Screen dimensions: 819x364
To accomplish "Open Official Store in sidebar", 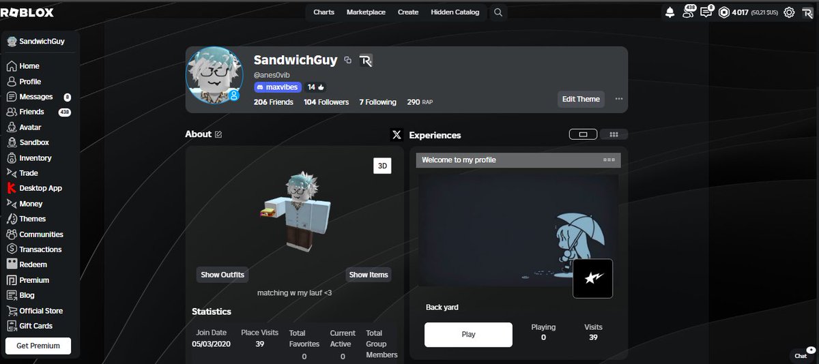I will (35, 311).
